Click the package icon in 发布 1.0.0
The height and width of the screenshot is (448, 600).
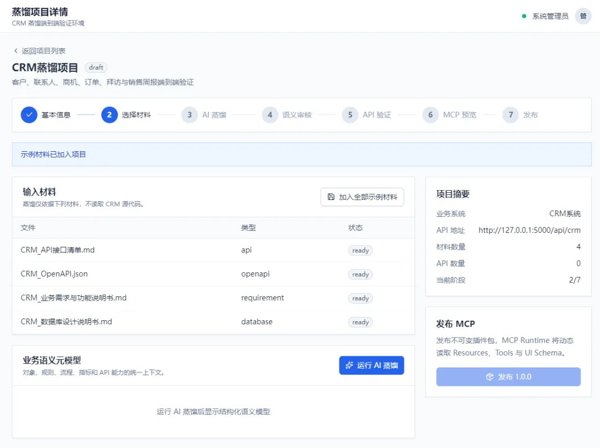pyautogui.click(x=490, y=377)
